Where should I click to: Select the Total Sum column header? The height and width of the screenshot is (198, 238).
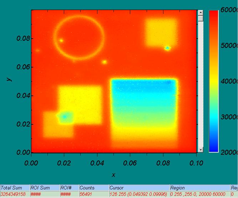[15, 188]
